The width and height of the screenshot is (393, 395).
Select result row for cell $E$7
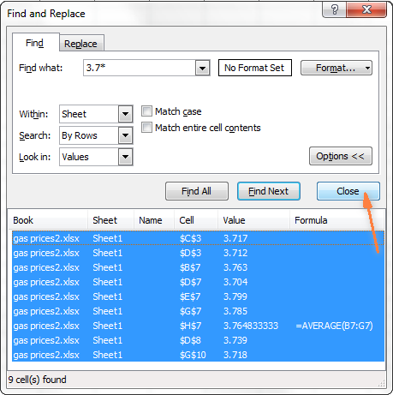tap(198, 296)
